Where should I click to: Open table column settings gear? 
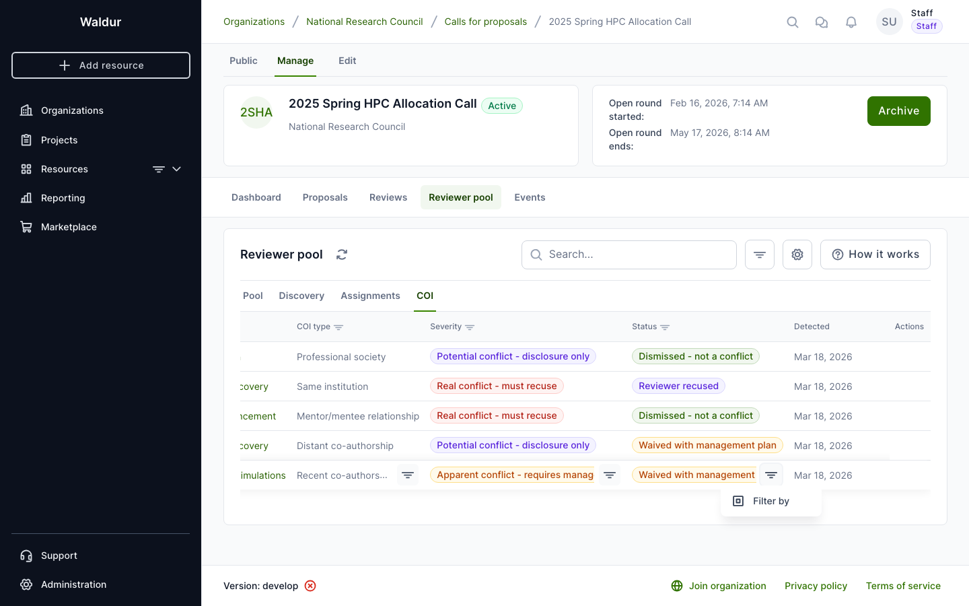pyautogui.click(x=797, y=255)
